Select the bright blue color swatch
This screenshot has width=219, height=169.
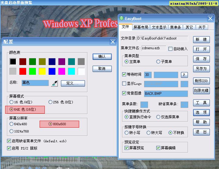(52, 71)
